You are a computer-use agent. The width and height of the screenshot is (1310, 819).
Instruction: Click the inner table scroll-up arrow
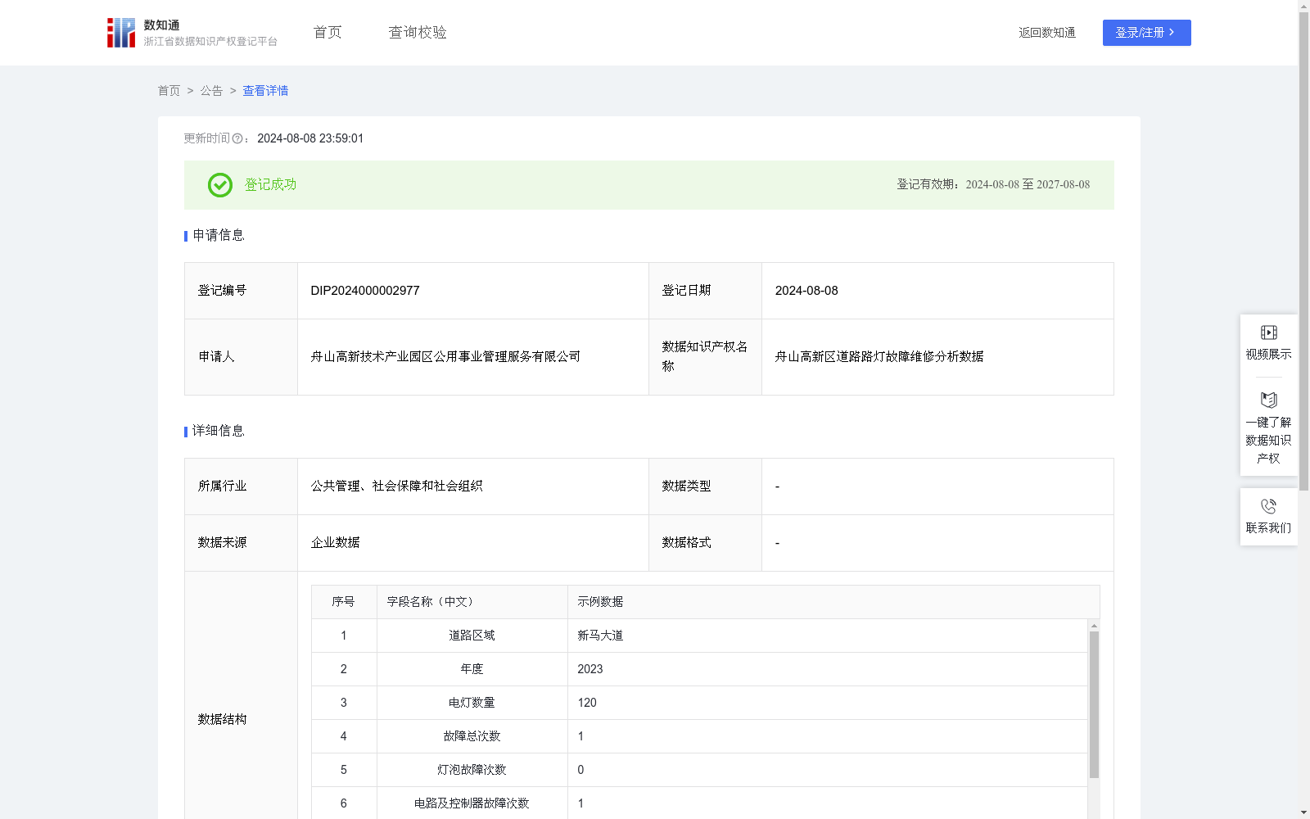(x=1094, y=626)
